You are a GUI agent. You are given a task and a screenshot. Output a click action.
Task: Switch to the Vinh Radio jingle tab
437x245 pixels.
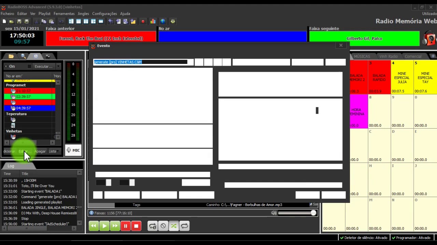[x=389, y=56]
